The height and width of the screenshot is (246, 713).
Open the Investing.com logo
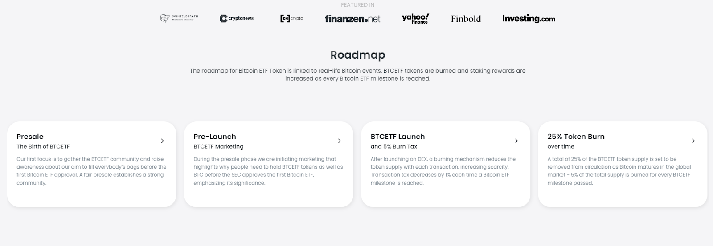pos(529,19)
